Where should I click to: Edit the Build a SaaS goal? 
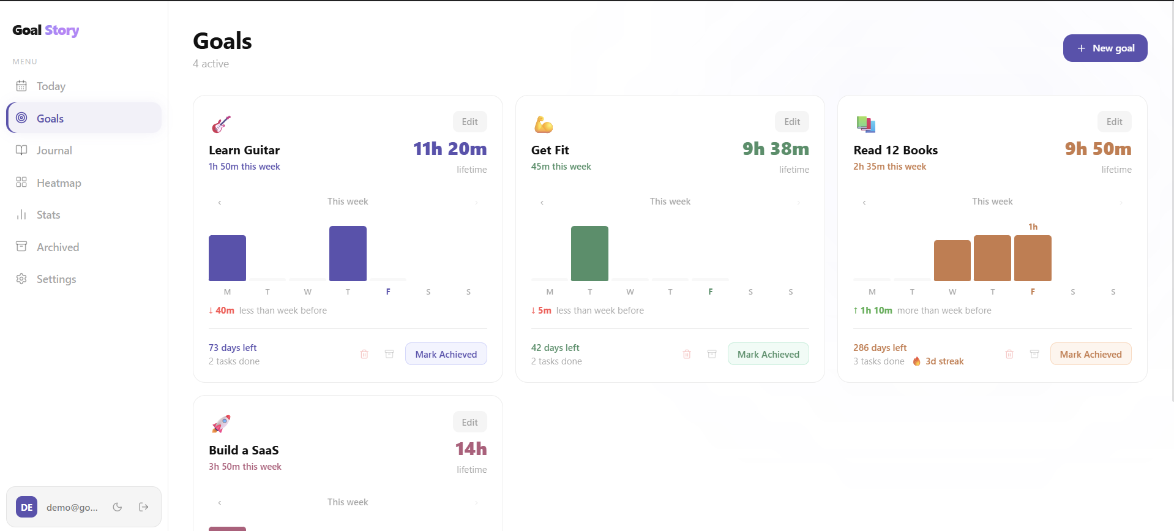pos(470,422)
